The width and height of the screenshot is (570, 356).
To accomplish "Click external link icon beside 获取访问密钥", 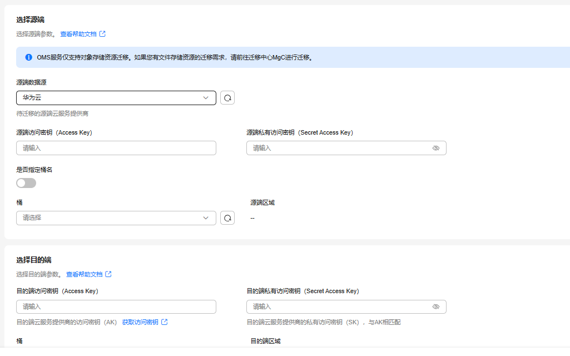I will pyautogui.click(x=164, y=322).
